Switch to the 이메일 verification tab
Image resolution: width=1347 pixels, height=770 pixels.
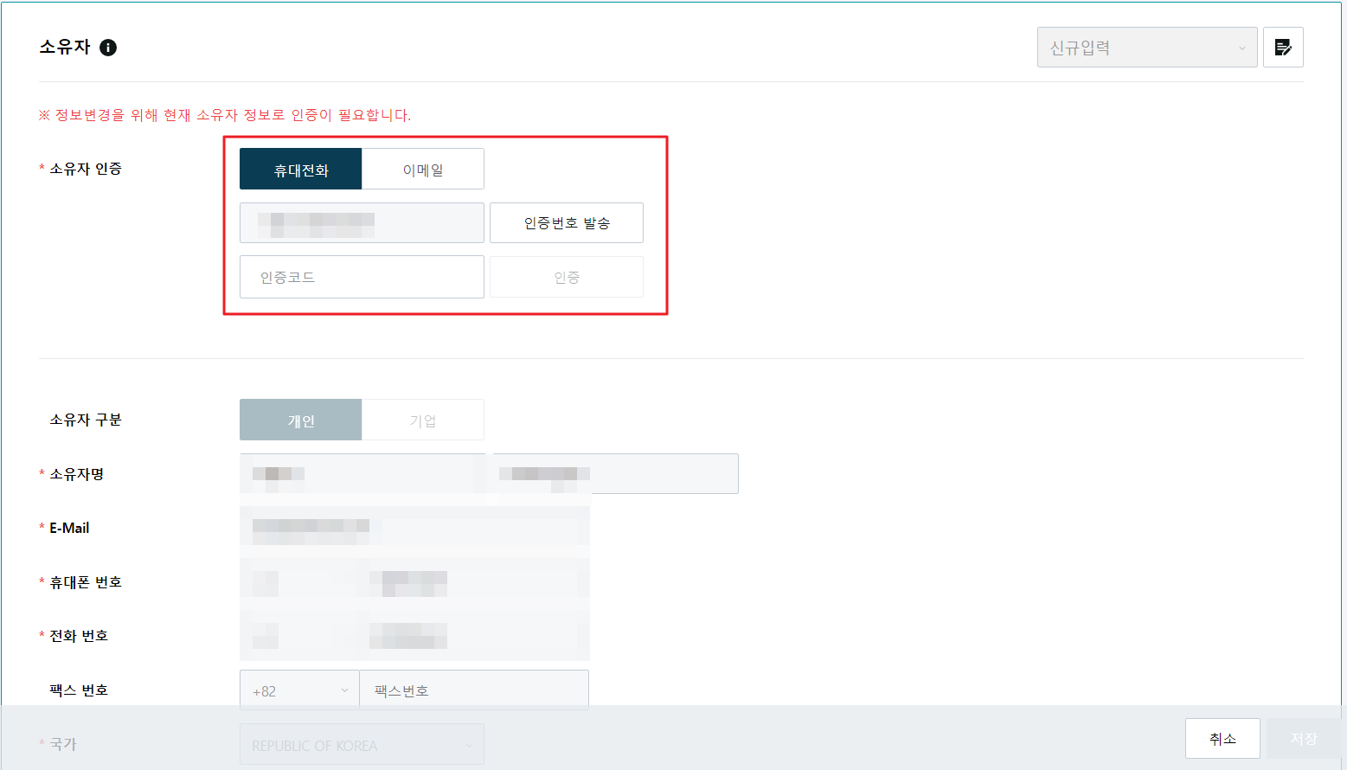pyautogui.click(x=423, y=170)
